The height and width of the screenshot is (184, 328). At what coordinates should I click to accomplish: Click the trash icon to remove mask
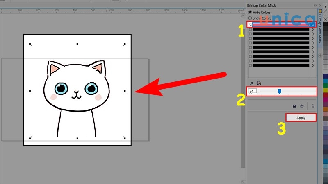pos(313,106)
